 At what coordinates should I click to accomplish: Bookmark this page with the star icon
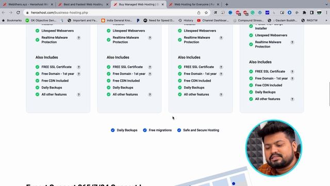(x=206, y=12)
